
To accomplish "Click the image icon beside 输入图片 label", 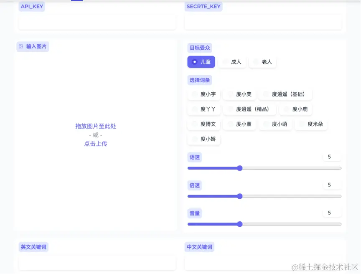I will (x=21, y=46).
